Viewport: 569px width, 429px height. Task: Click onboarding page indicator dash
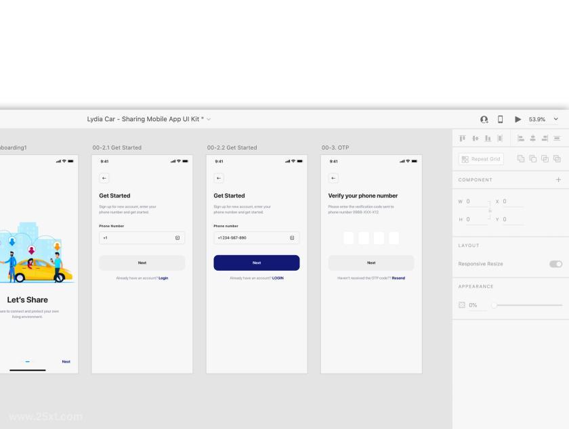tap(28, 361)
